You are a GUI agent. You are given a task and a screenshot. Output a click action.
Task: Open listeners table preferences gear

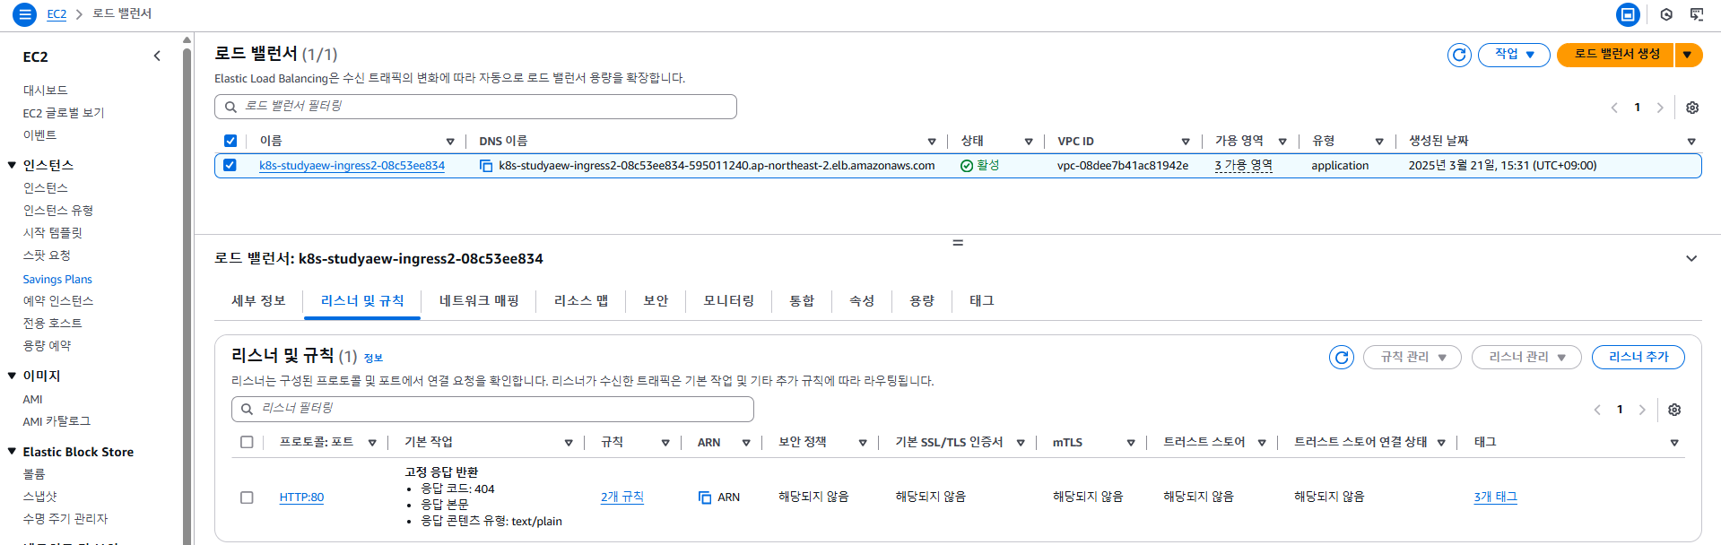point(1674,410)
